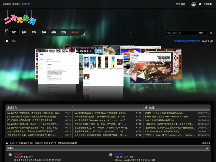Click the magnifier search icon
Screen dimensions: 216x162
[x=211, y=33]
